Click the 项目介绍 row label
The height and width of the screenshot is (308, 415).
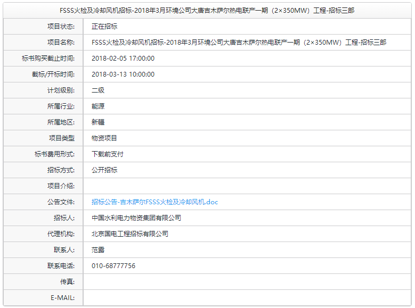click(x=61, y=186)
